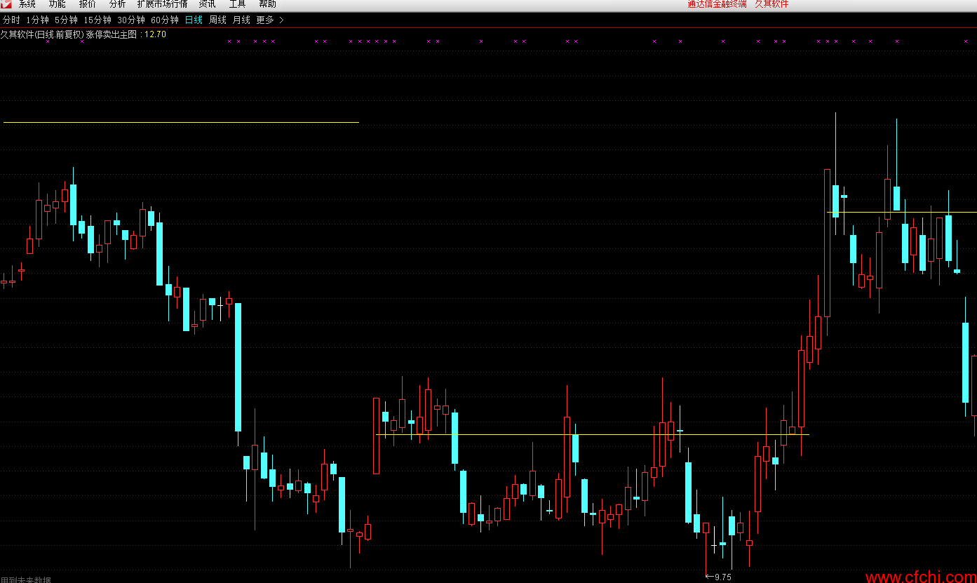Viewport: 977px width, 583px height.
Task: Click the red app logo icon
Action: [x=6, y=4]
